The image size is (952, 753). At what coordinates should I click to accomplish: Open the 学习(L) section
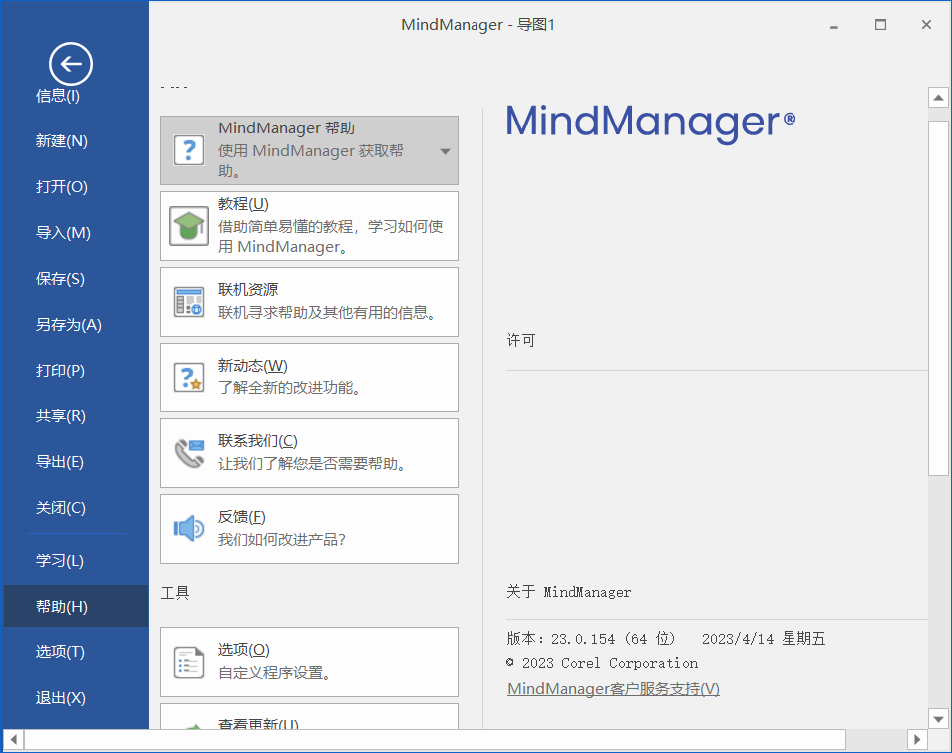(59, 560)
